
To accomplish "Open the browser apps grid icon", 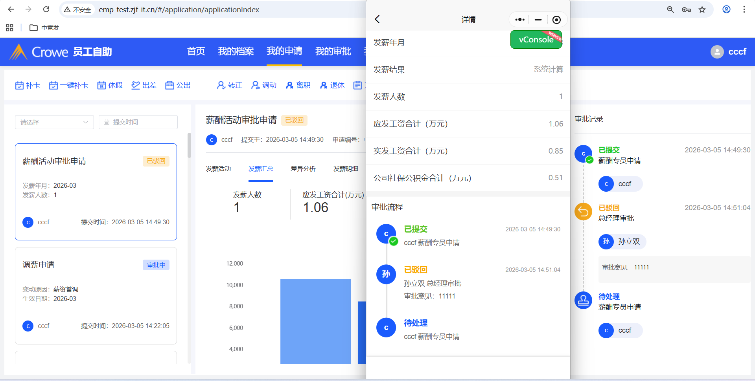I will 10,27.
